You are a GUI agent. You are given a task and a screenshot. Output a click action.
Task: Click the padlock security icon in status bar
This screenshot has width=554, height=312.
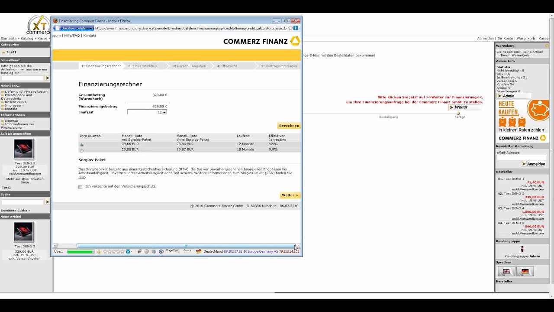coord(99,251)
